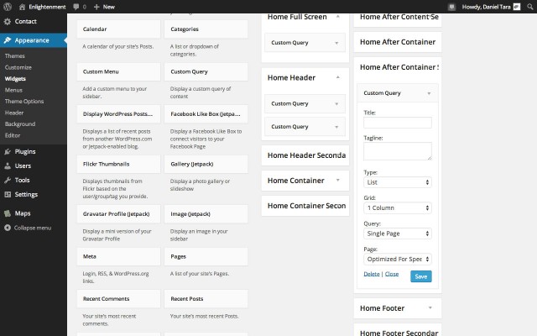Click the Delete link in widget

[x=372, y=274]
